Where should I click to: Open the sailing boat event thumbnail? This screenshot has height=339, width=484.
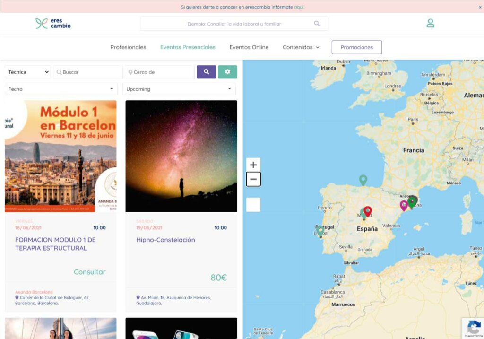60,328
